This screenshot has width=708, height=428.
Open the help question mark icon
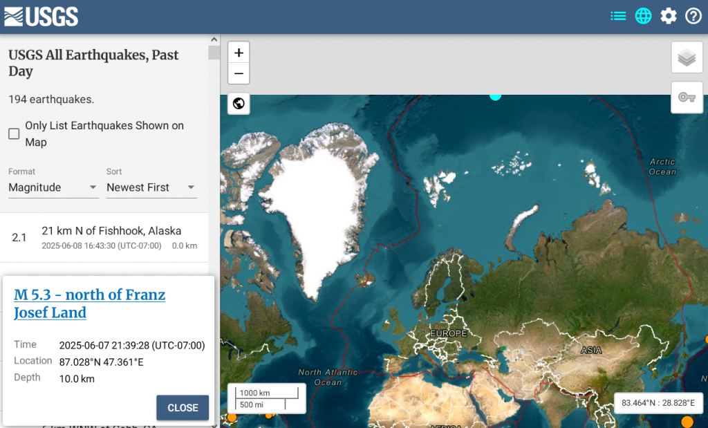(693, 17)
